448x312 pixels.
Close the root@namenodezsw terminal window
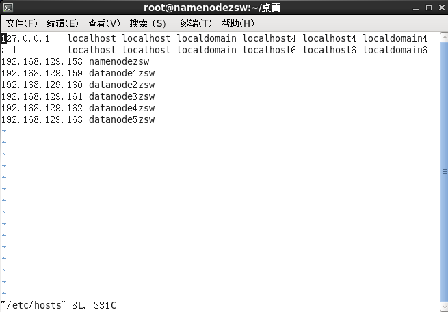coord(442,8)
